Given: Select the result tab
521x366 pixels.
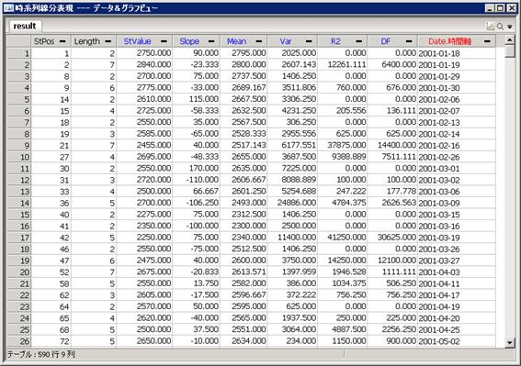Looking at the screenshot, I should pyautogui.click(x=25, y=26).
